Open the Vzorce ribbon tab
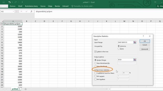 pos(43,6)
